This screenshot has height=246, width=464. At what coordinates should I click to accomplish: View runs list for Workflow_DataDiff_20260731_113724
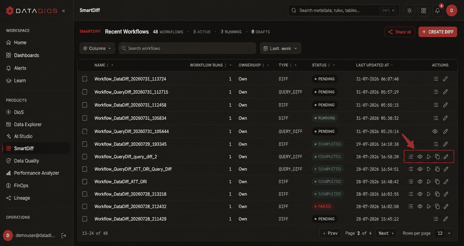tap(436, 79)
